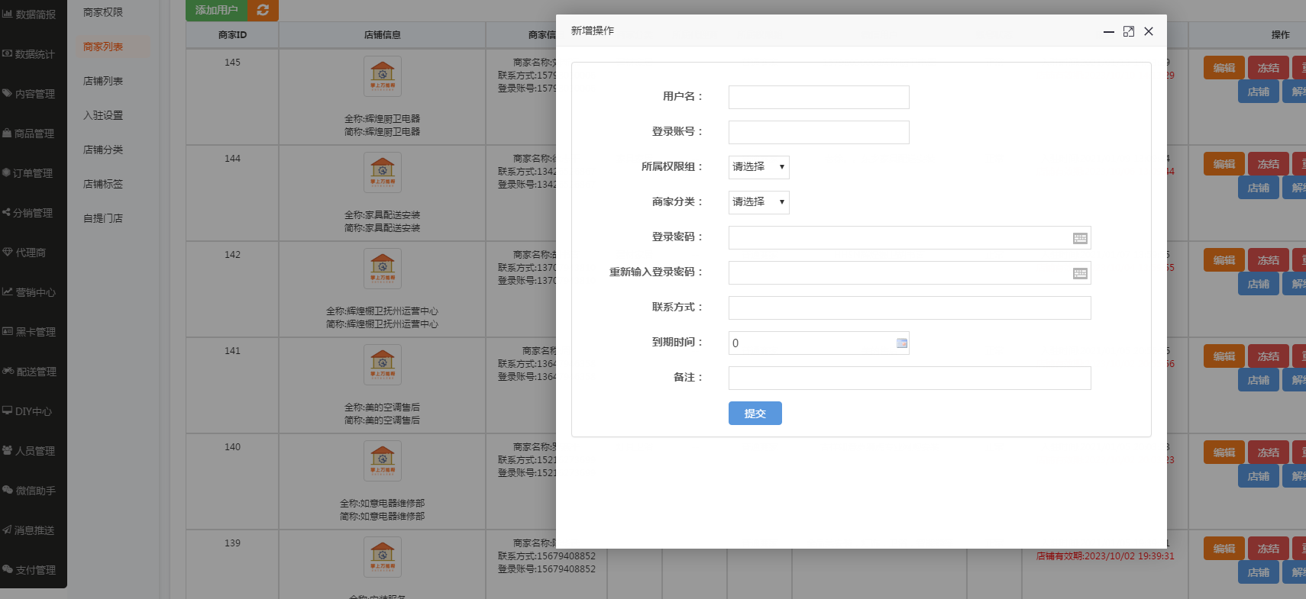Click 编辑 button in first merchant row
1306x599 pixels.
[x=1224, y=68]
